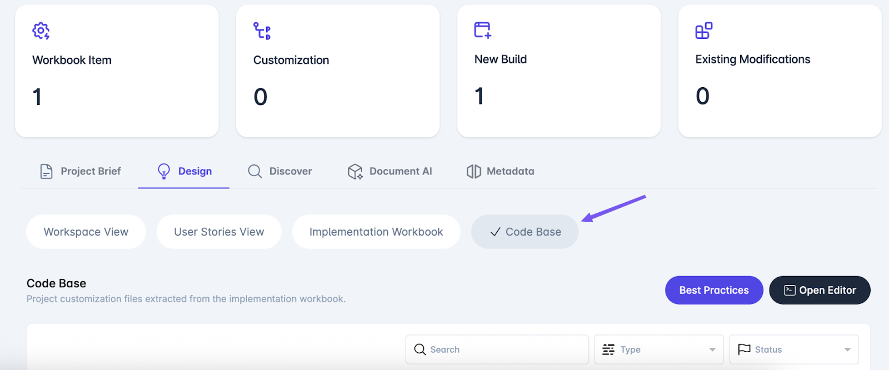Image resolution: width=889 pixels, height=370 pixels.
Task: Open the Existing Modifications card
Action: (780, 71)
